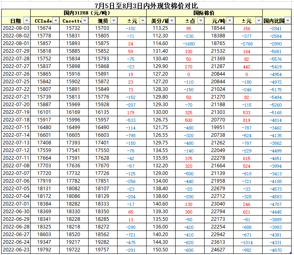Select Cncotton value 15732
Viewport: 294px width, 255px height.
tap(73, 28)
